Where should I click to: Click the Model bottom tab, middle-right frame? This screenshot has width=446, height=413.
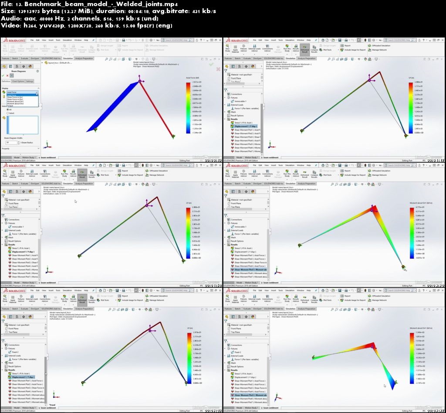(239, 283)
